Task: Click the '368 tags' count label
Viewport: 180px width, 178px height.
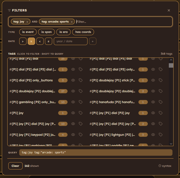Action: pyautogui.click(x=166, y=54)
